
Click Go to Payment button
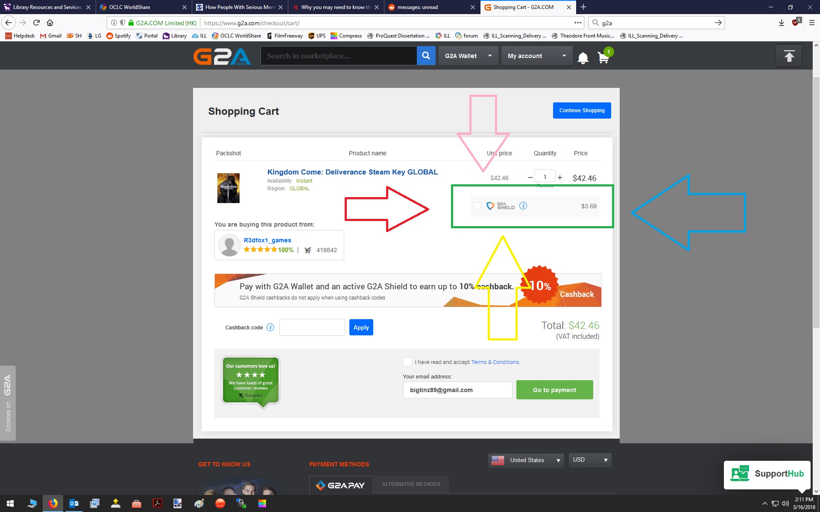point(555,390)
